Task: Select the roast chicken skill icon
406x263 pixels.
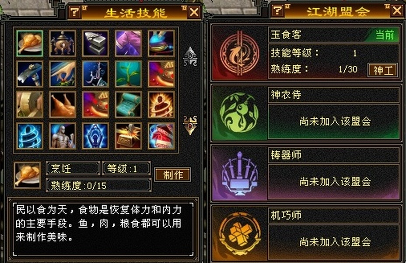Action: (63, 104)
